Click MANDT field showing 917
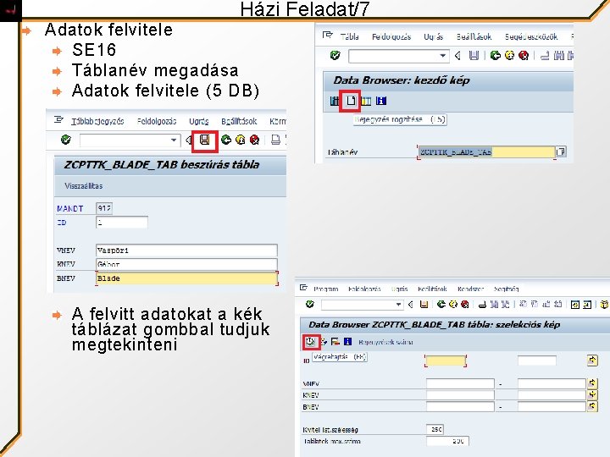This screenshot has height=457, width=610. [x=104, y=208]
